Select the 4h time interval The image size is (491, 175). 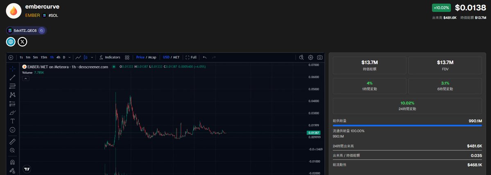point(58,58)
